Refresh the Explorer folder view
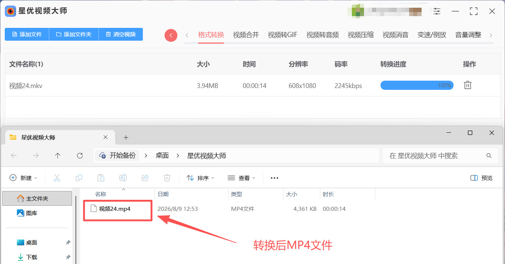 (80, 155)
